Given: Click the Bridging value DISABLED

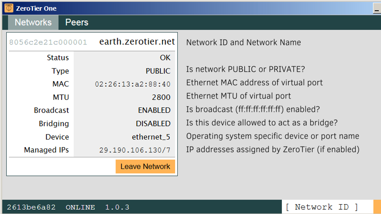Looking at the screenshot, I should (x=153, y=124).
